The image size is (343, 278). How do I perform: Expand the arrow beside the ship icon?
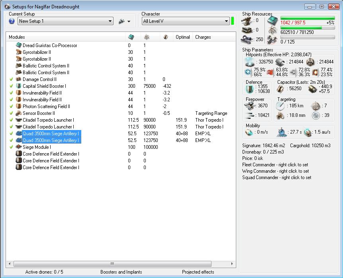[129, 22]
